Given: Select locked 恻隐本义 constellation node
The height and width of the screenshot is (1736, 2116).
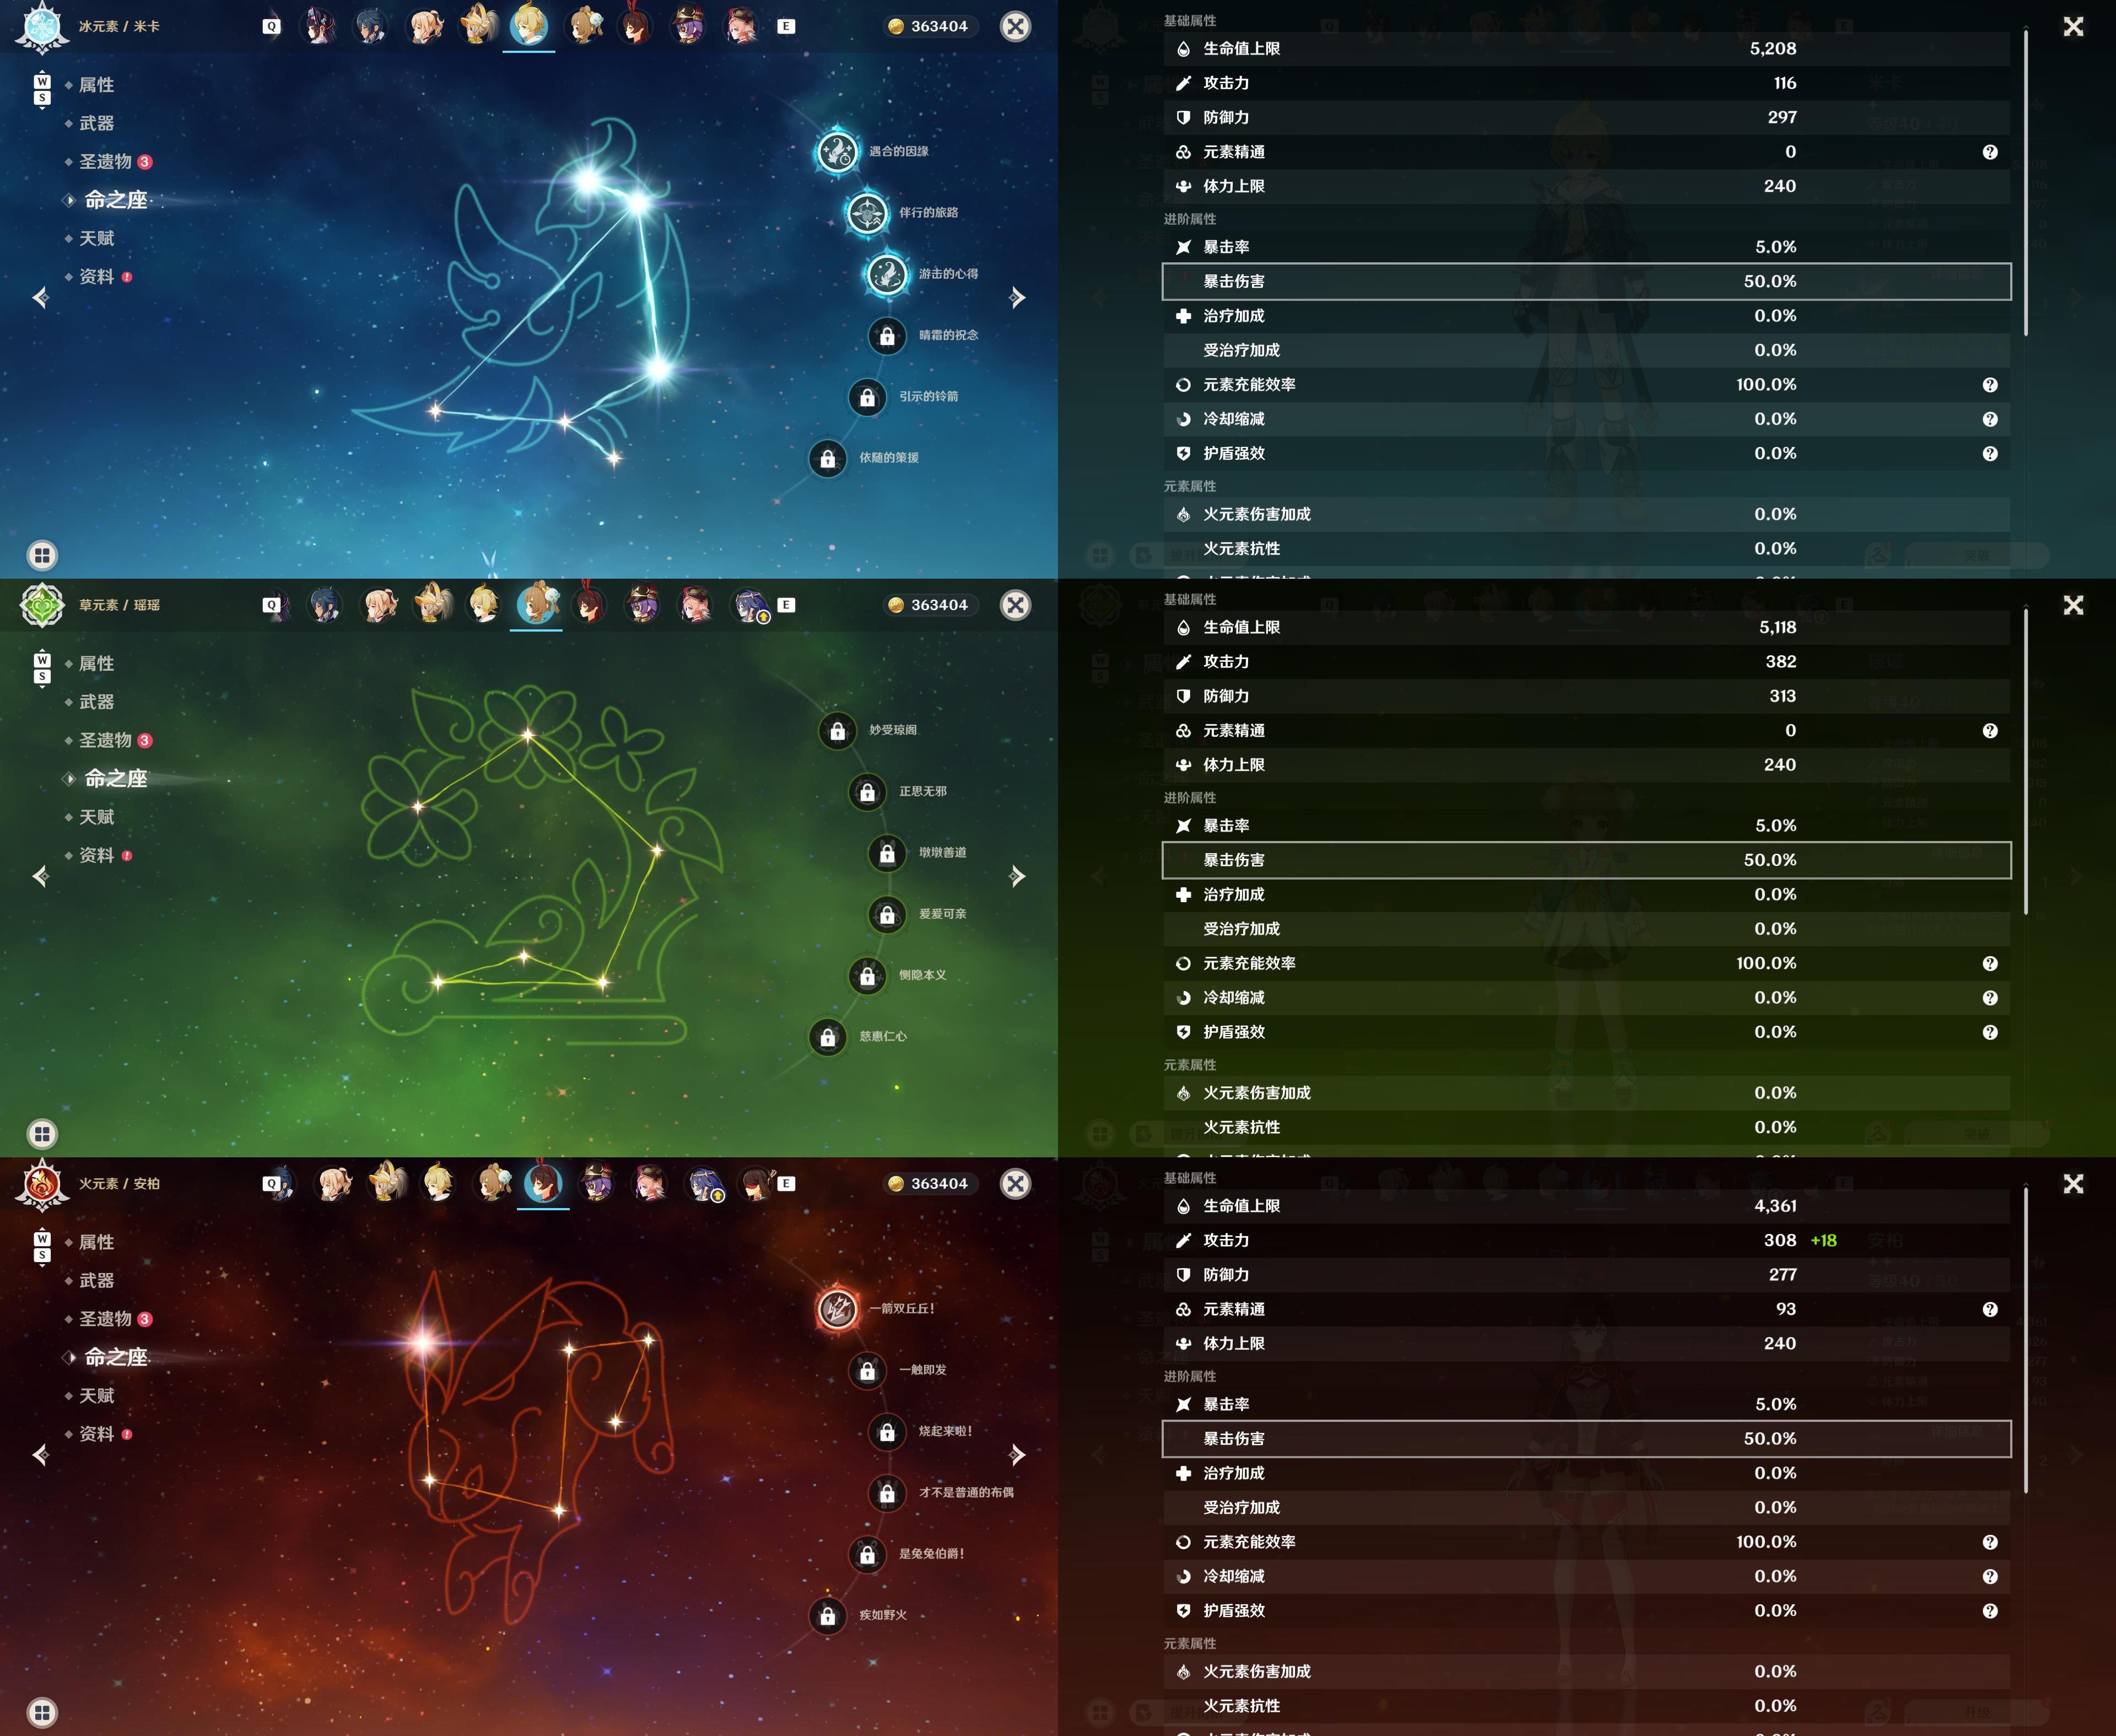Looking at the screenshot, I should 867,976.
